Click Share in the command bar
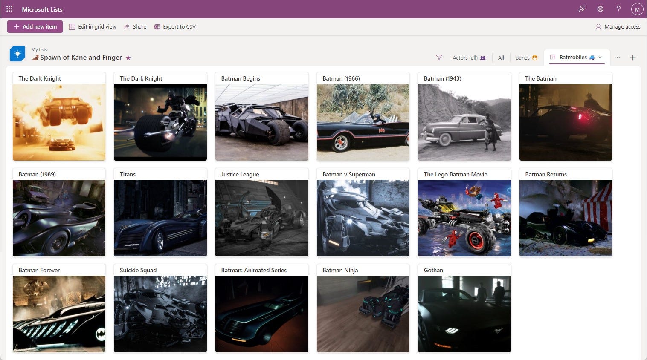 pyautogui.click(x=135, y=26)
